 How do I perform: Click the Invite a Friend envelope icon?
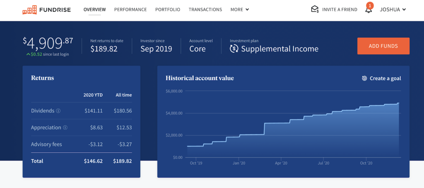tap(315, 9)
